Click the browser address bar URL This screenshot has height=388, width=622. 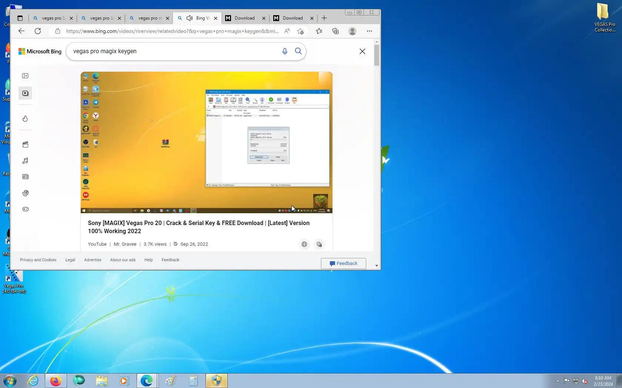point(172,31)
